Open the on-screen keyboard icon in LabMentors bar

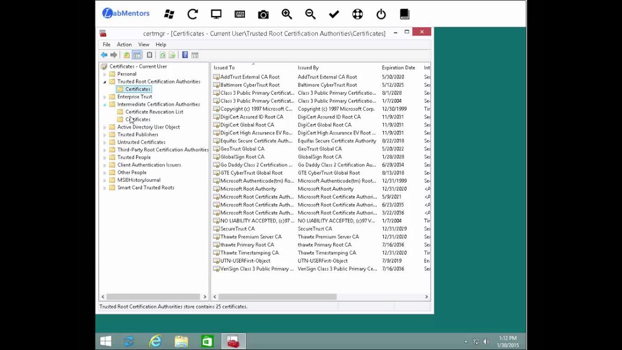240,14
